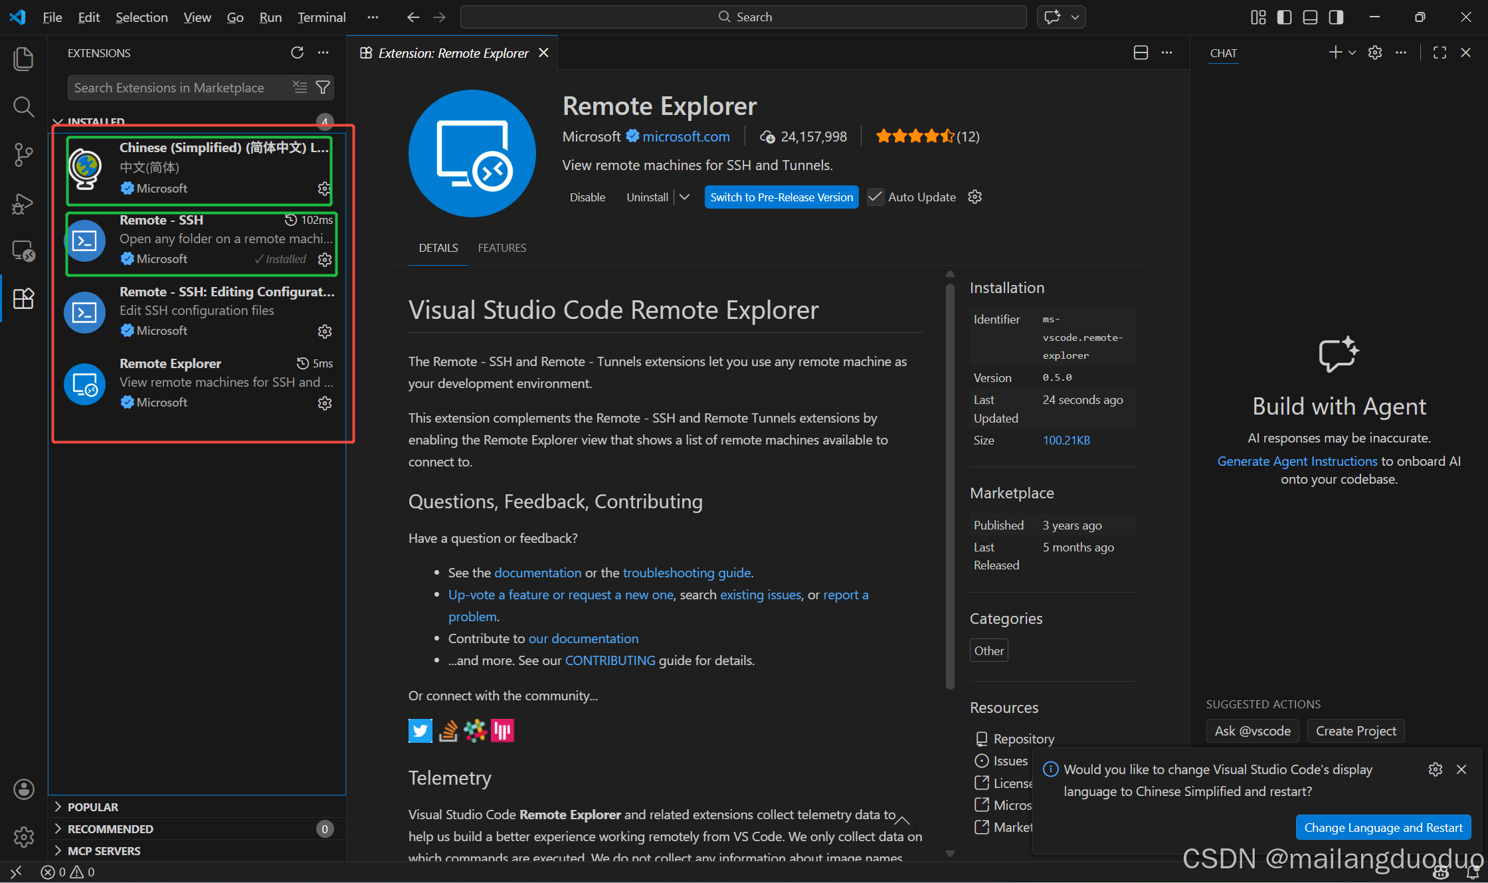Open the Accounts icon in activity bar
This screenshot has width=1488, height=883.
click(x=23, y=789)
